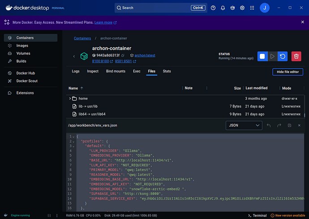Open the user account avatar J
Image resolution: width=309 pixels, height=219 pixels.
click(x=265, y=8)
